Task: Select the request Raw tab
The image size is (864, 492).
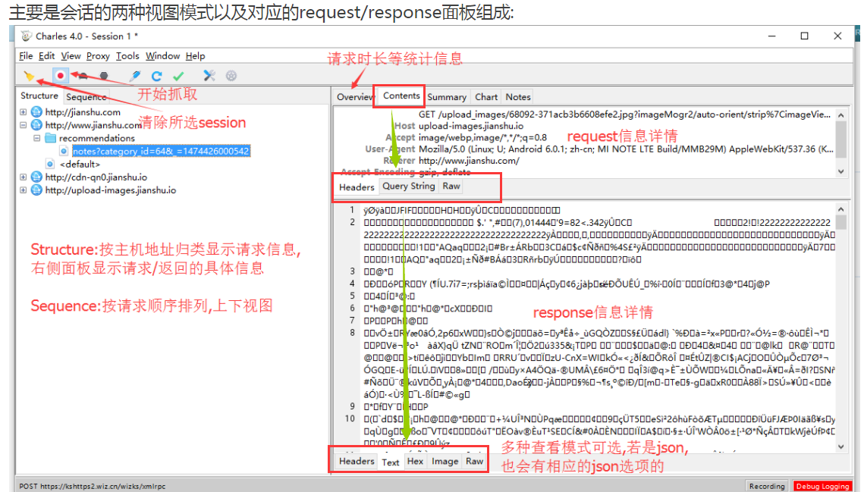Action: [x=451, y=186]
